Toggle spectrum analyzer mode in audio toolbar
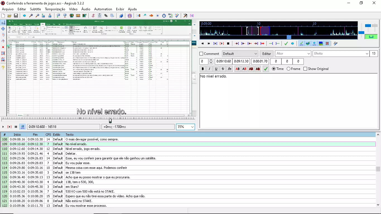This screenshot has height=214, width=381. [x=321, y=43]
